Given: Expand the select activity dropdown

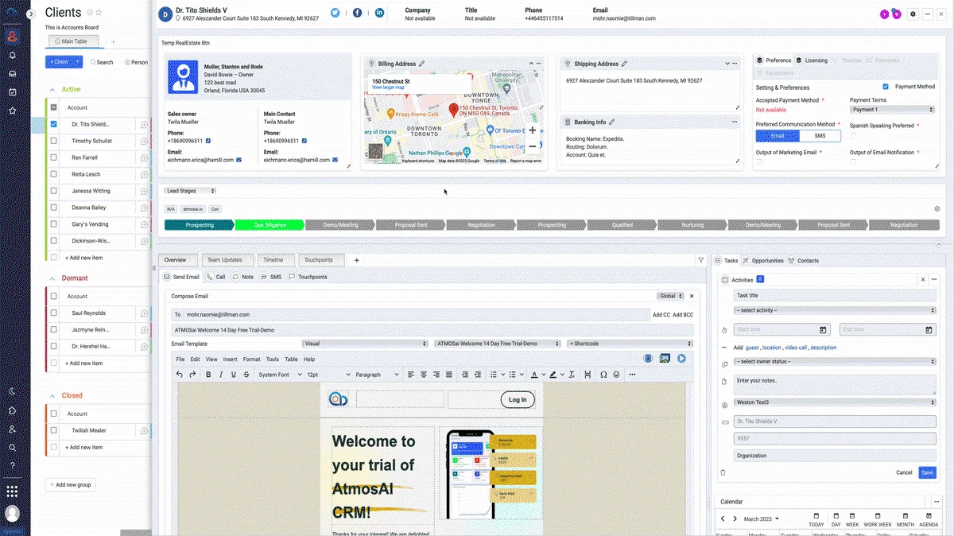Looking at the screenshot, I should pos(835,310).
